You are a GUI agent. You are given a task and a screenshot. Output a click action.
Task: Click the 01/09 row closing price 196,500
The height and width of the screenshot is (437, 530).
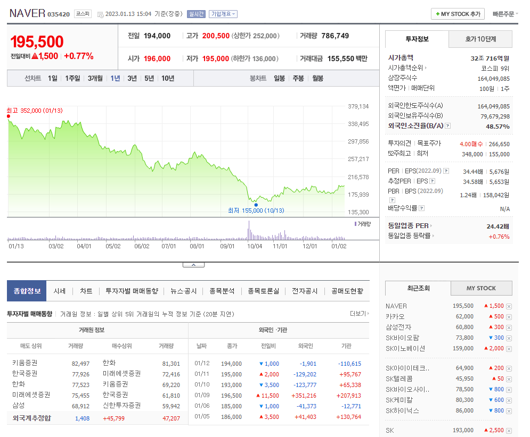tap(231, 396)
